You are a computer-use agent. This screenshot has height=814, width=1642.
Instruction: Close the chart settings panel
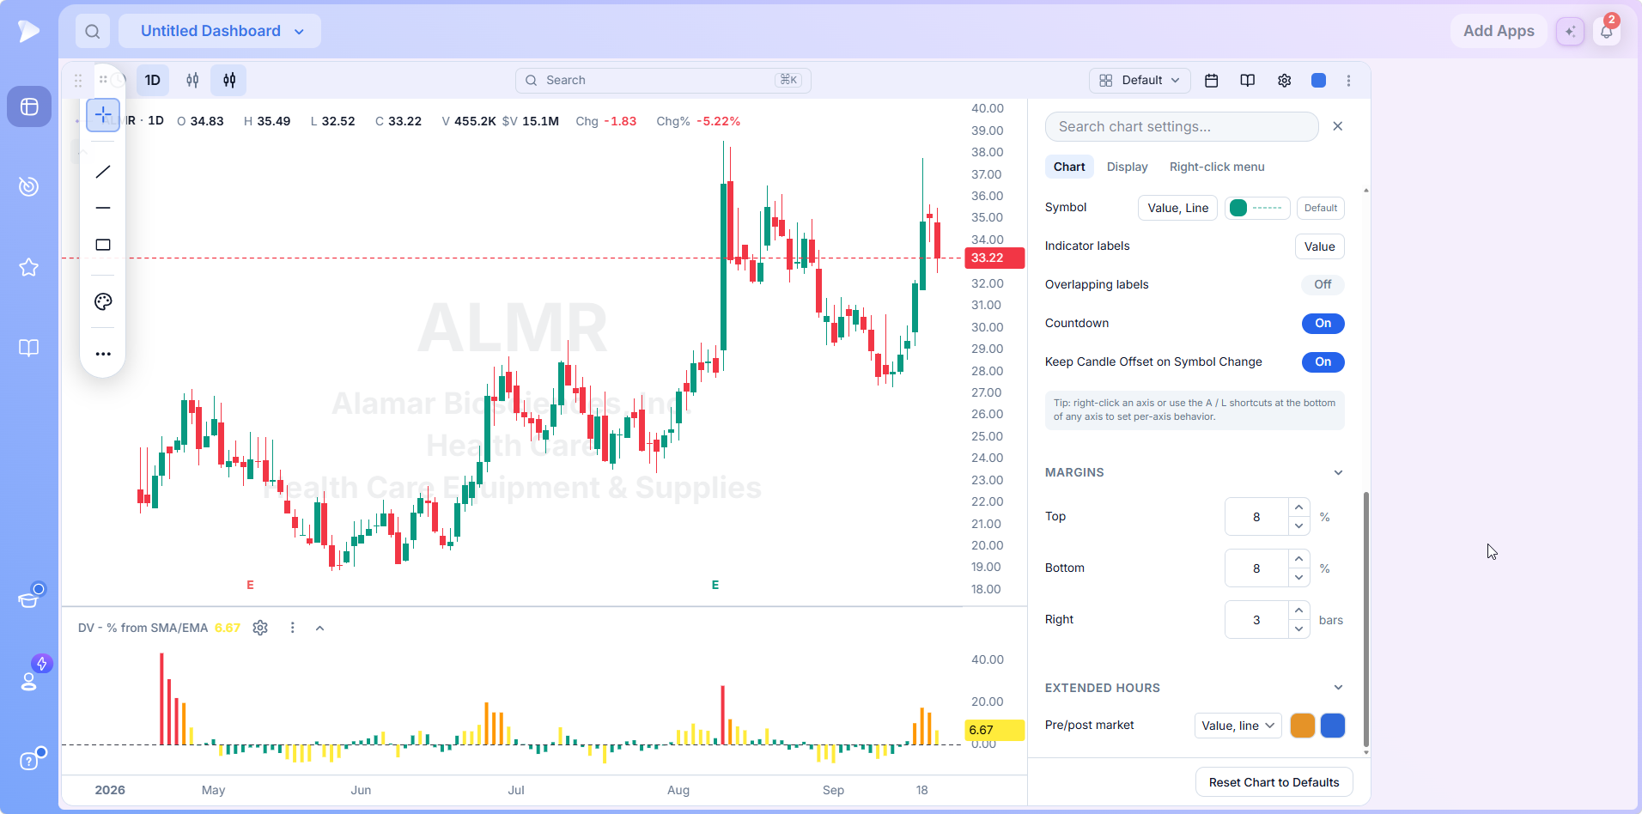(1337, 126)
